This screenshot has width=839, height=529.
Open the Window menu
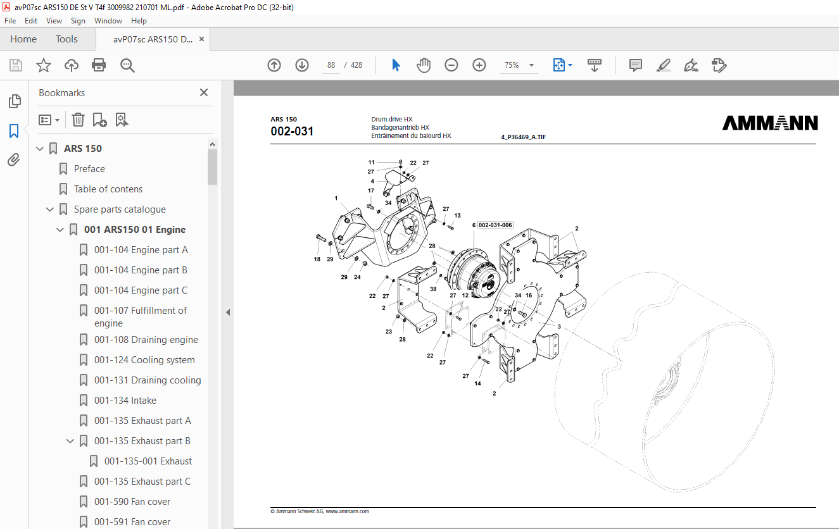tap(108, 21)
